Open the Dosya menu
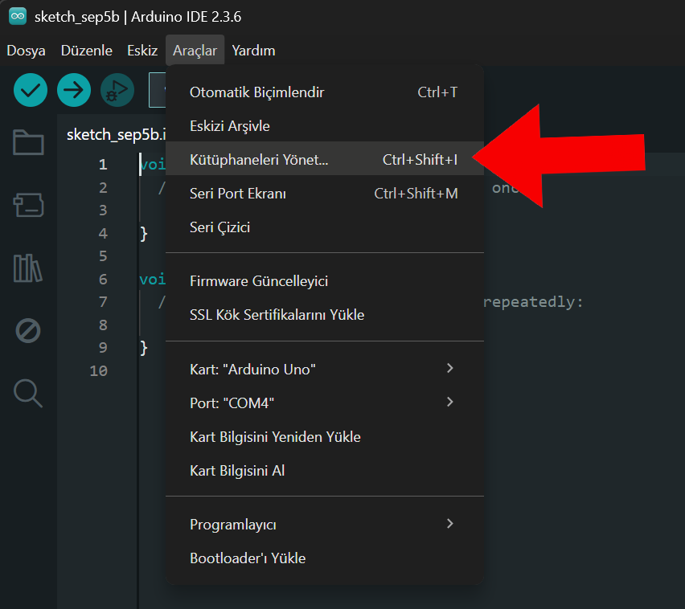The width and height of the screenshot is (685, 609). pos(26,51)
